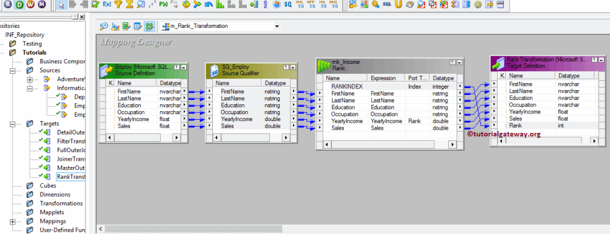Open the Transformation Developer tool icon
Screen dimensions: 610x234
pyautogui.click(x=127, y=27)
